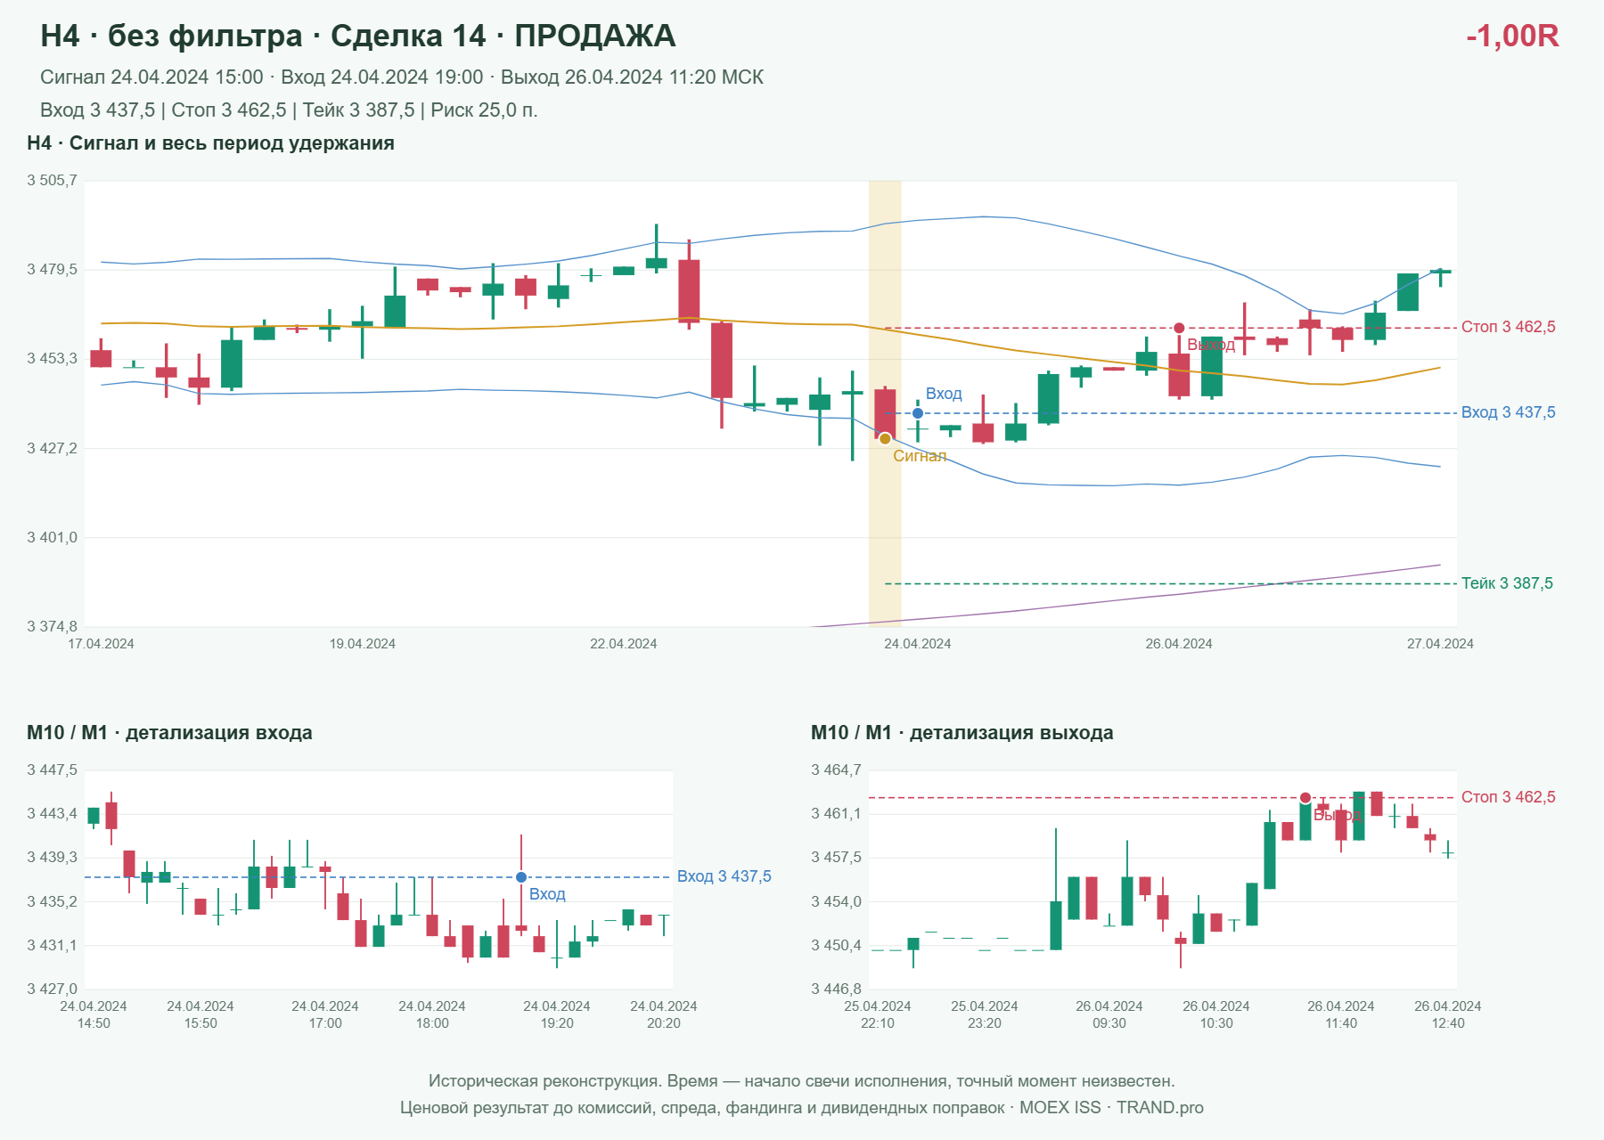
Task: Select the 'Стоп 3 462,5' label on H4 chart
Action: pos(1509,327)
